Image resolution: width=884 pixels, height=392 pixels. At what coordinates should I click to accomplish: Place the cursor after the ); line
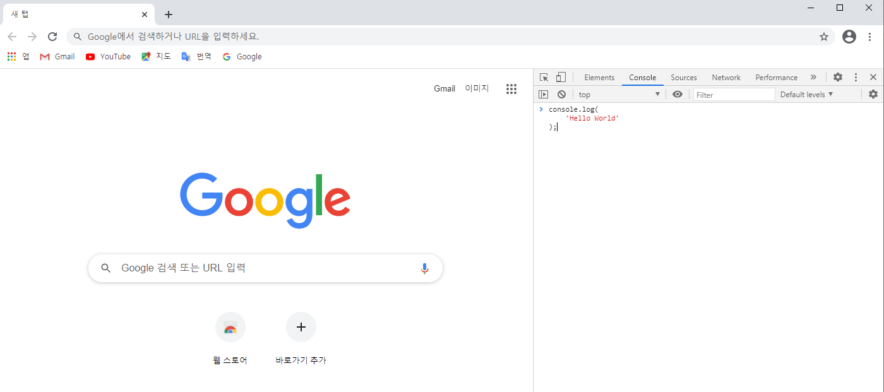[x=557, y=127]
